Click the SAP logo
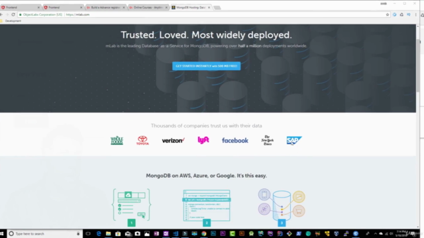 click(x=294, y=141)
